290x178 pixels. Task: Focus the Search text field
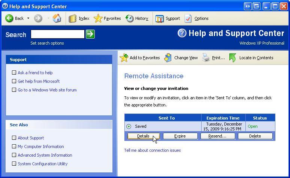(x=58, y=34)
